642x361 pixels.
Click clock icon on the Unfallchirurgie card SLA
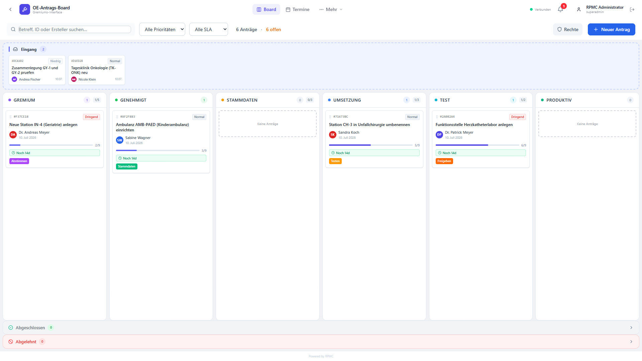[333, 153]
